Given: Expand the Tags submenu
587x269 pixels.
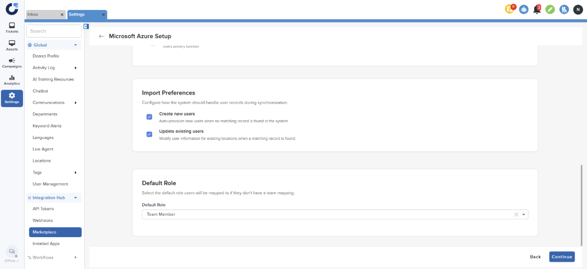Looking at the screenshot, I should 75,172.
